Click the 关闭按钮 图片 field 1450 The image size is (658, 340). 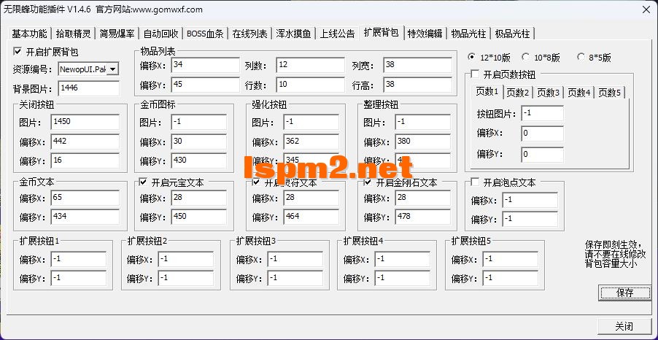[x=85, y=122]
